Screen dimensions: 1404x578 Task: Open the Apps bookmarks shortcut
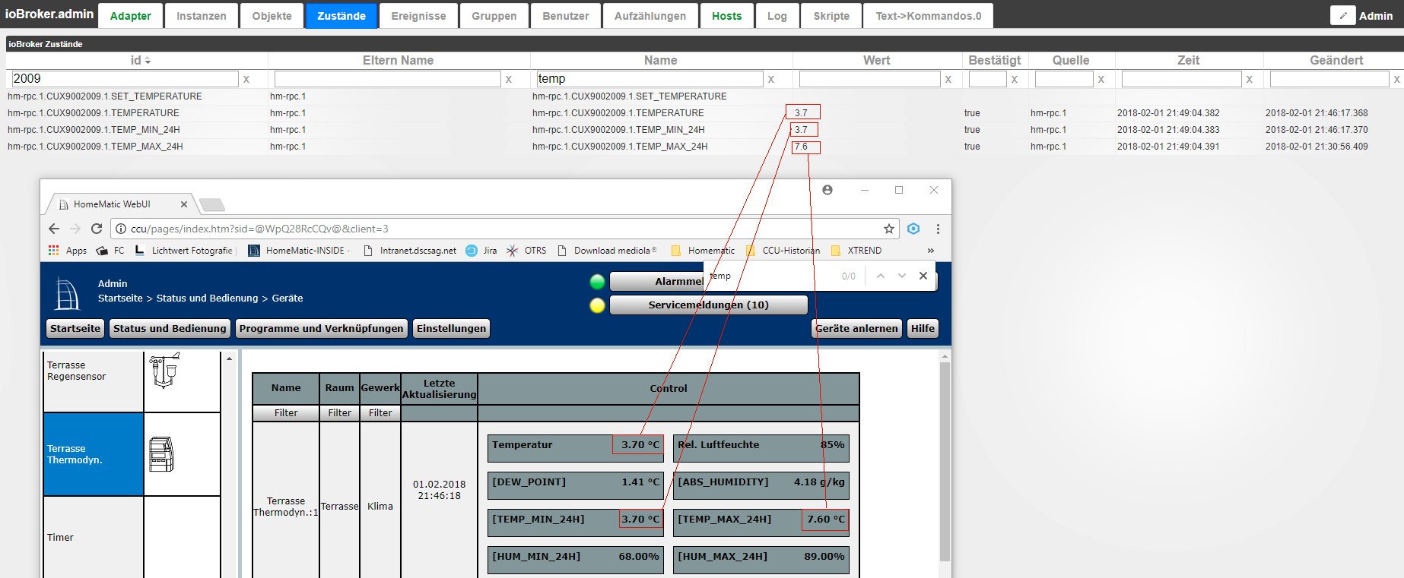68,251
